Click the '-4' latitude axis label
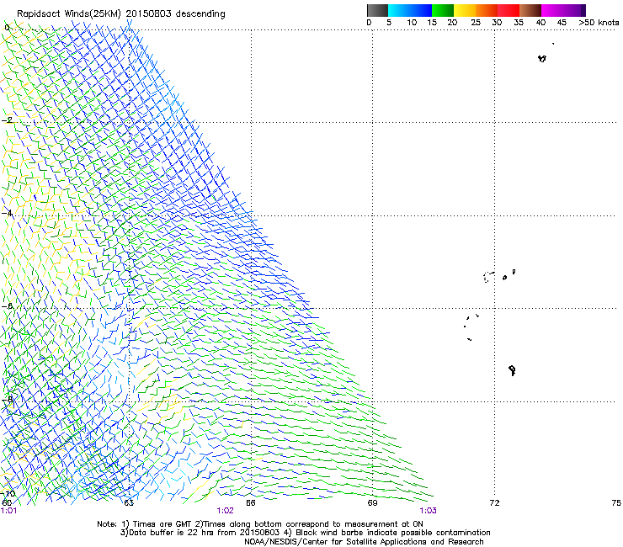 7,213
